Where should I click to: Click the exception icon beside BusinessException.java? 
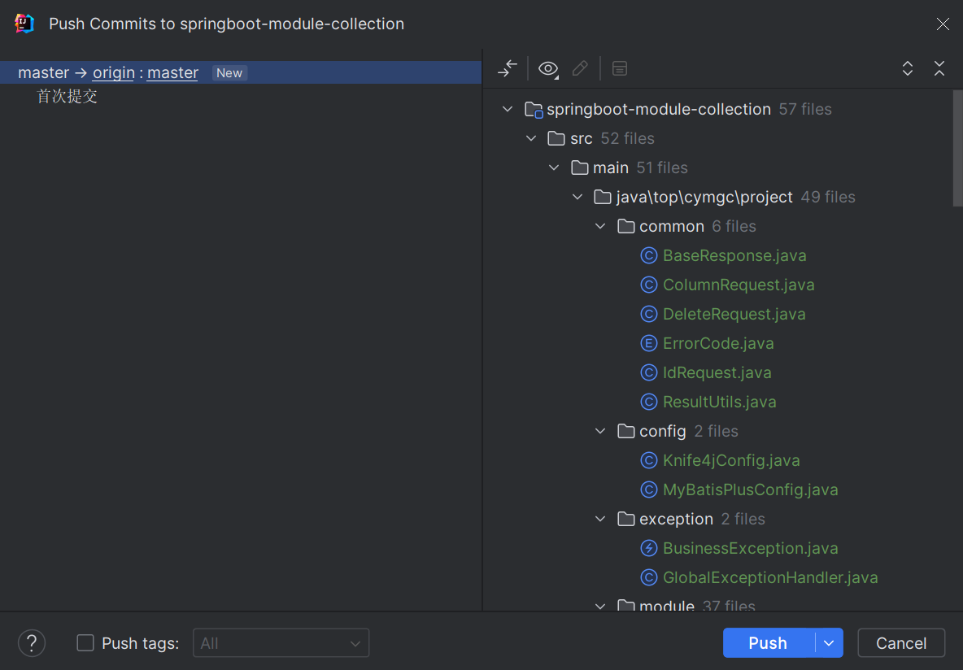click(x=648, y=548)
